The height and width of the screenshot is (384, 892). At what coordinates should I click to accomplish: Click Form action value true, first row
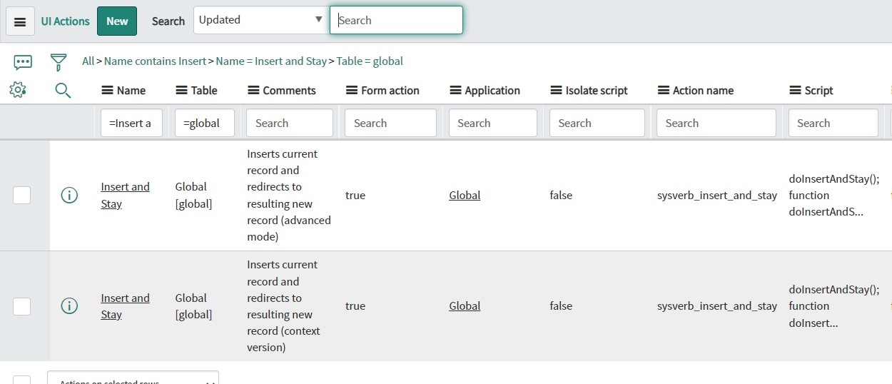pyautogui.click(x=355, y=195)
